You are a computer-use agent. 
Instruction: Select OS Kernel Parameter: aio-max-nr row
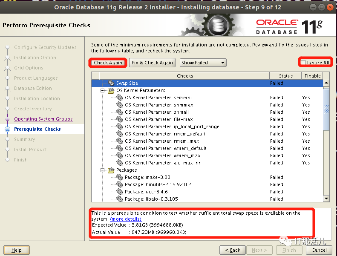[x=207, y=163]
